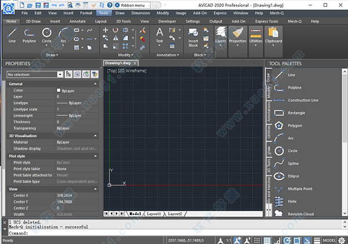
Task: Open the Help question mark icon
Action: pyautogui.click(x=110, y=5)
